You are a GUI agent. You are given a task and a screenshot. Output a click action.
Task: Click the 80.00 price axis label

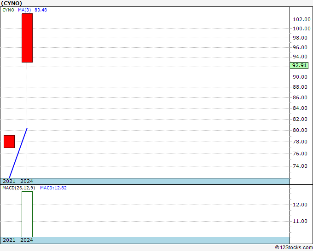click(x=300, y=130)
